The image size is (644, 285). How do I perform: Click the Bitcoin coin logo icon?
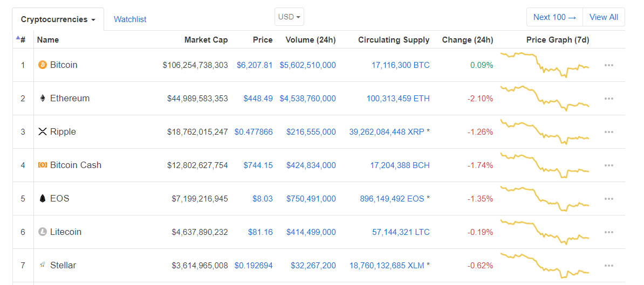tap(42, 65)
